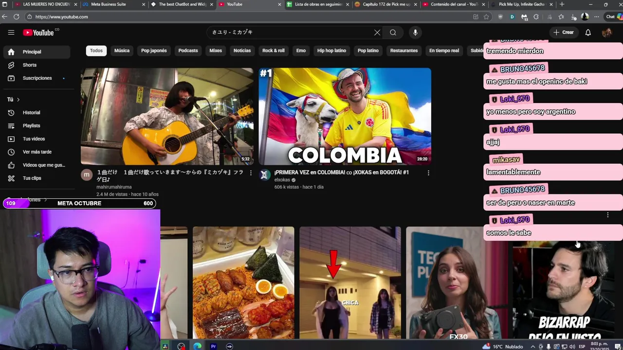This screenshot has width=623, height=350.
Task: Select the Restaurantes filter chip
Action: 404,51
